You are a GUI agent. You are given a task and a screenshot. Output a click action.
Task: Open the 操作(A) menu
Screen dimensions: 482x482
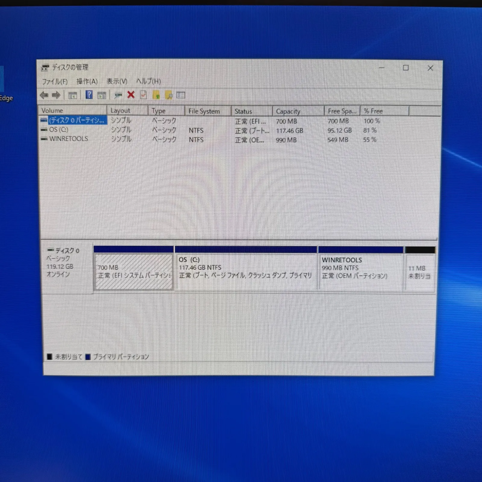[x=87, y=81]
